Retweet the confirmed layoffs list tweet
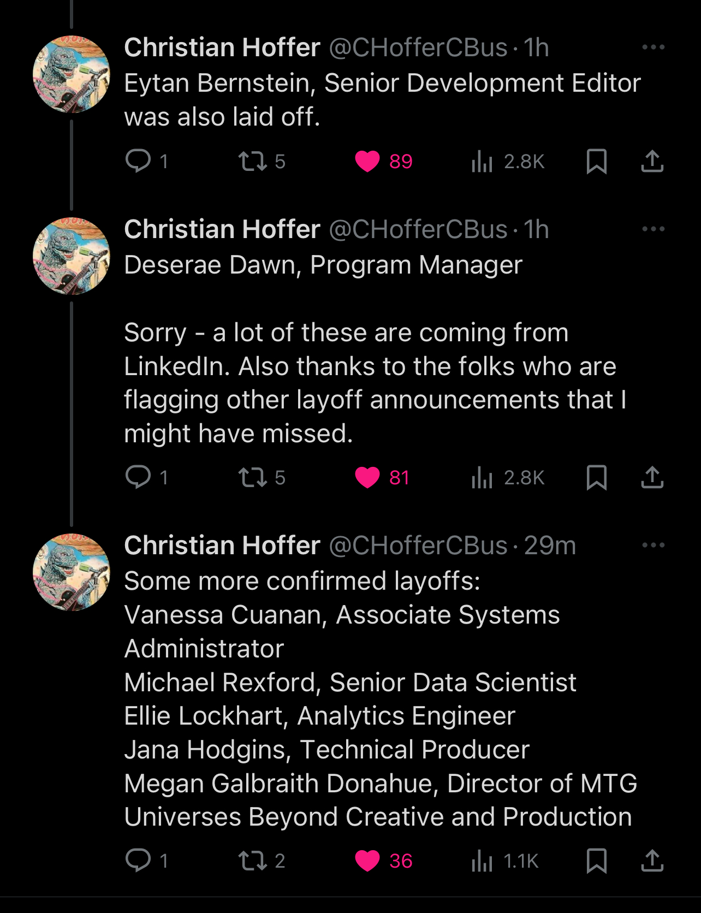Screen dimensions: 701x913 pos(253,861)
